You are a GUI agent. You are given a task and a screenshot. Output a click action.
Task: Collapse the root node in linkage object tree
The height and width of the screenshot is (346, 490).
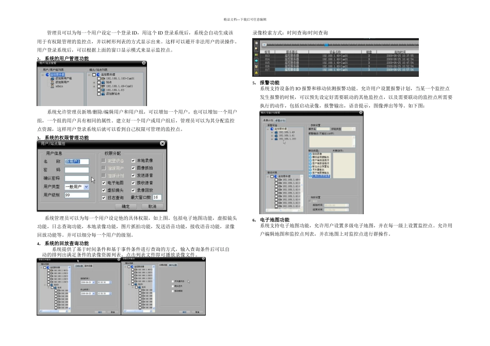click(x=268, y=177)
